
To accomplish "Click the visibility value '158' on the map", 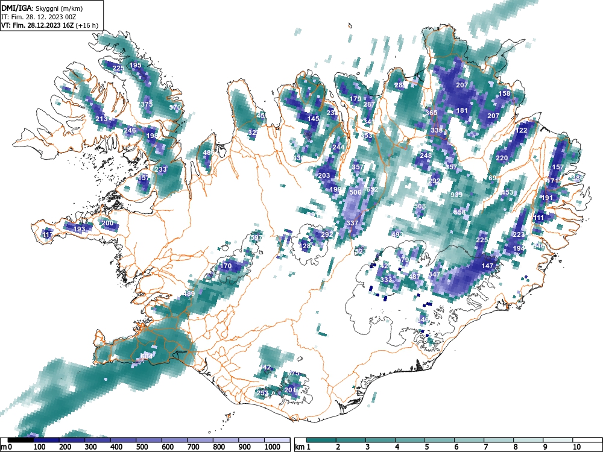I will click(x=504, y=93).
